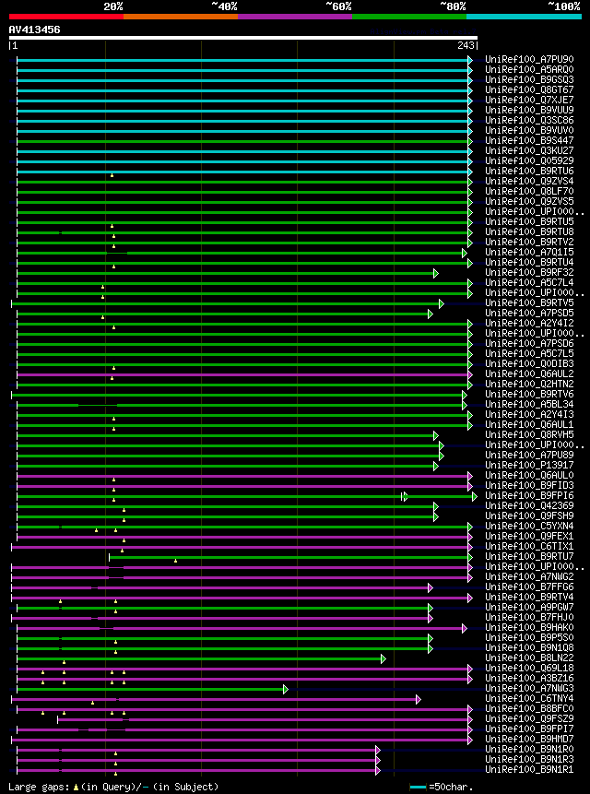Choose the UniRef100_B9RF32 entry
590x794 pixels.
click(x=529, y=272)
